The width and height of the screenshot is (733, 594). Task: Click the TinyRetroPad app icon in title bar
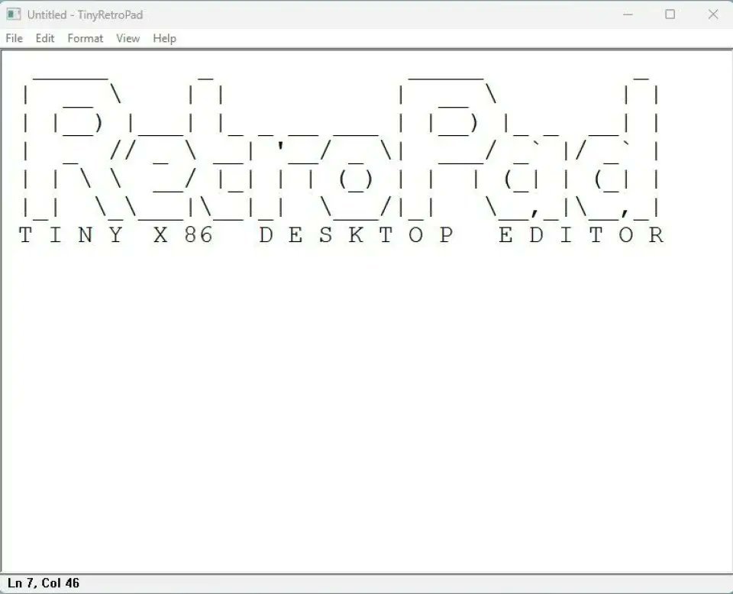click(14, 15)
